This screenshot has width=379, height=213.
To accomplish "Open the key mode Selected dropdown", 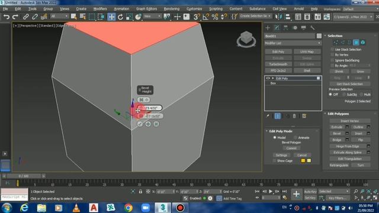I will coord(334,191).
